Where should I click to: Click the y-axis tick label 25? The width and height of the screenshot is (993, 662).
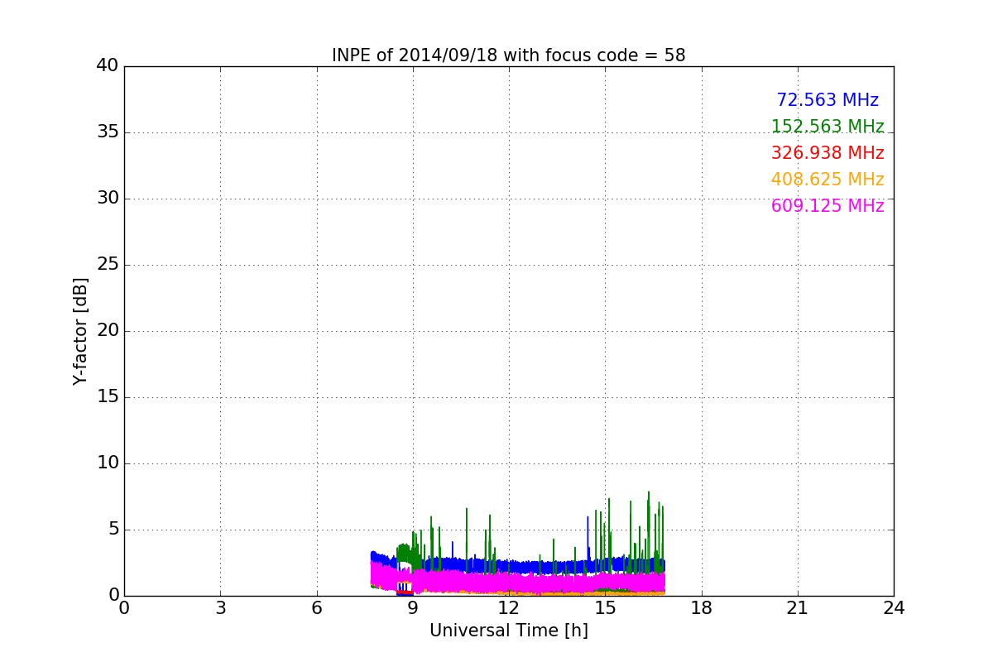(x=108, y=264)
